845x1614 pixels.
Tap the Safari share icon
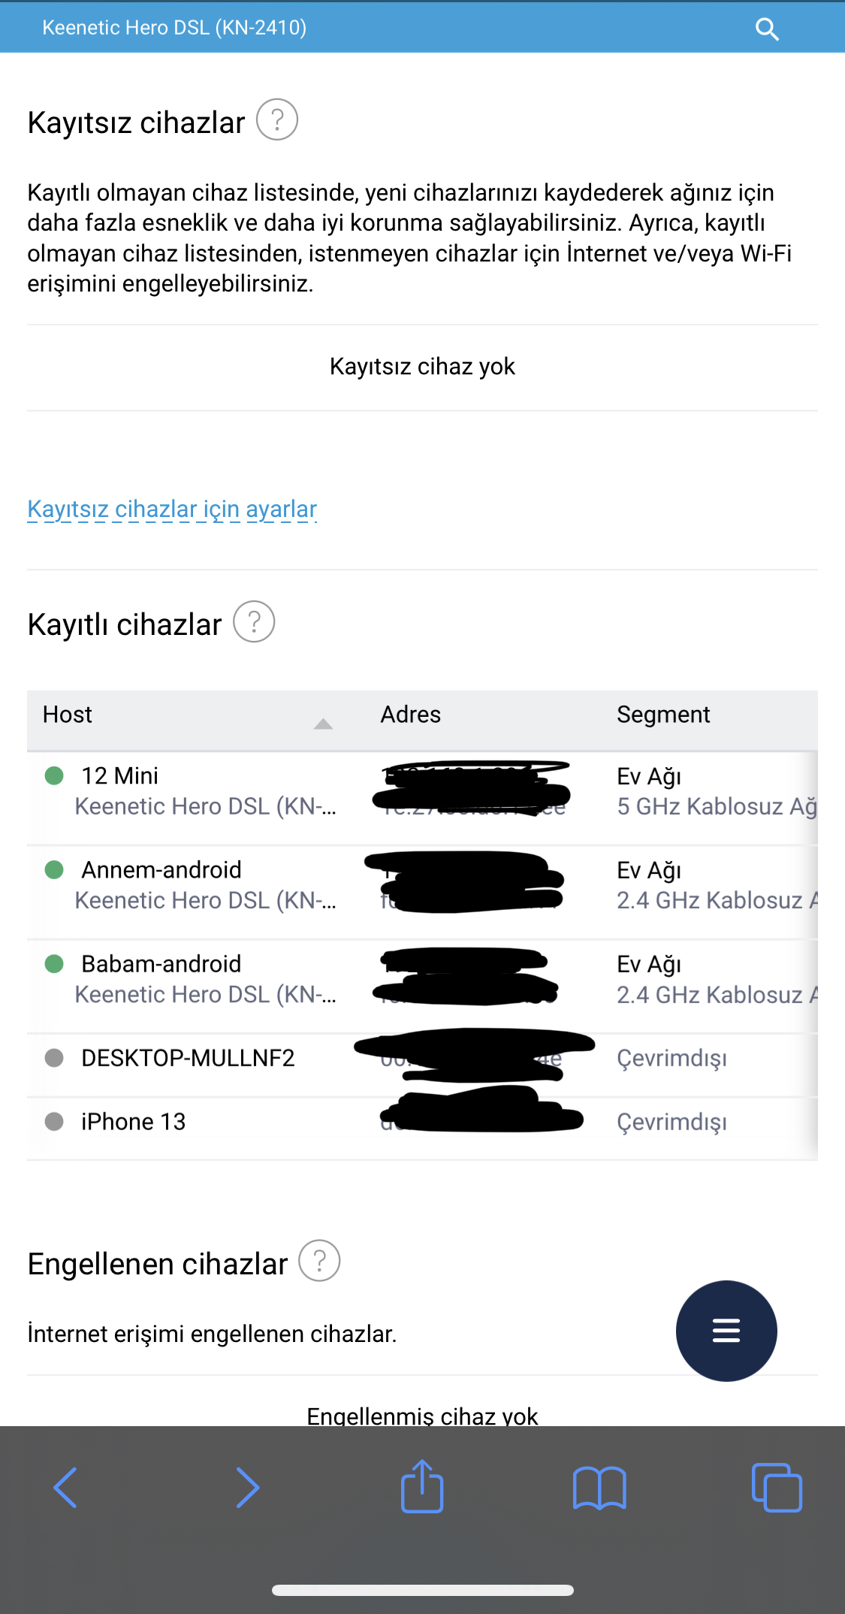point(422,1486)
